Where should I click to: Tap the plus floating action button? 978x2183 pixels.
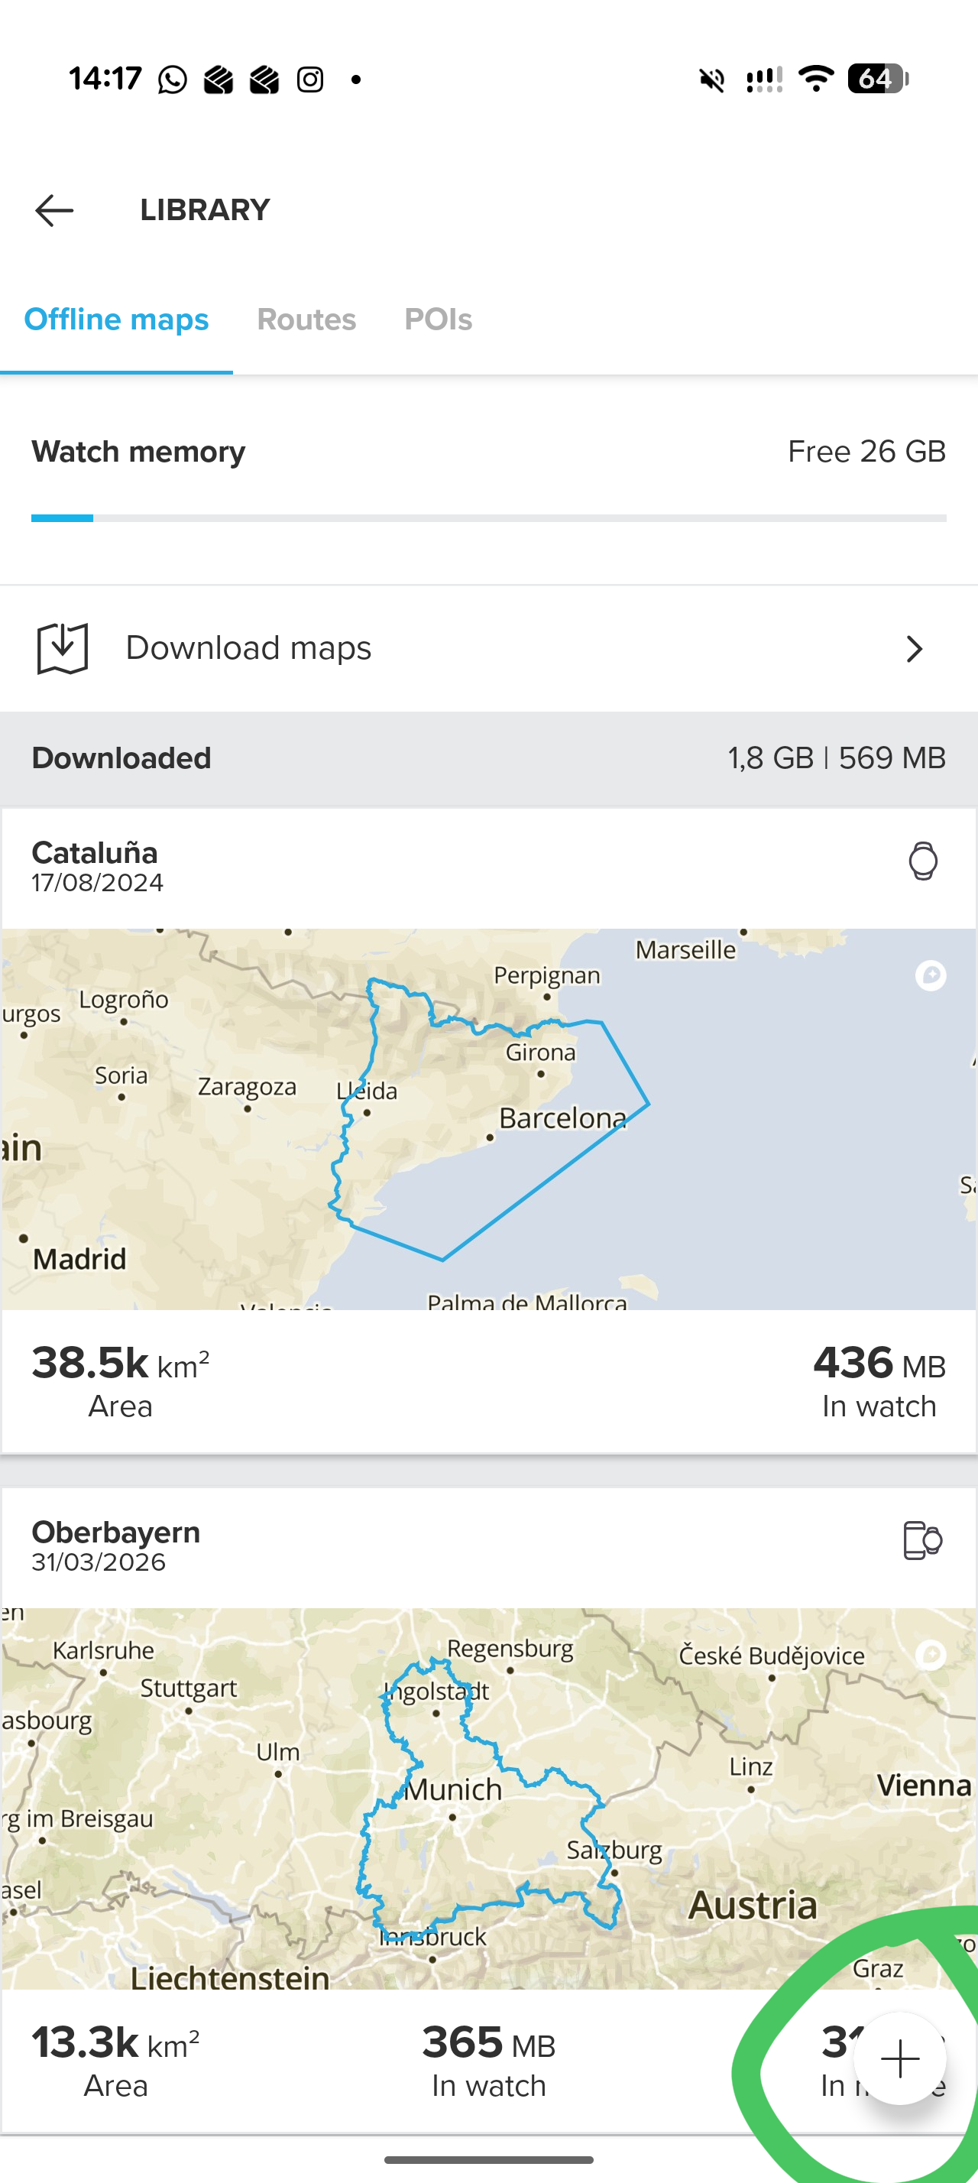point(899,2058)
